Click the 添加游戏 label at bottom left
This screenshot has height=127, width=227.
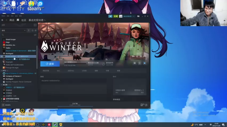(x=8, y=105)
